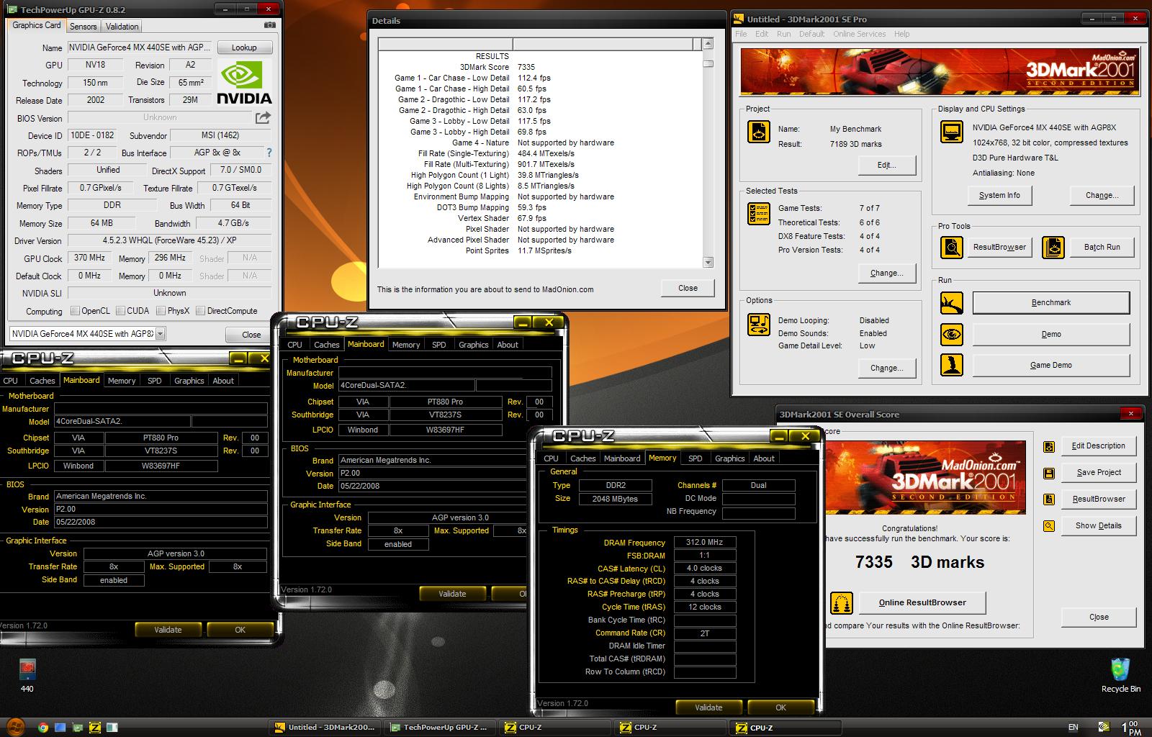1152x737 pixels.
Task: Click the ResultBrowser icon in Overall Score window
Action: coord(1049,499)
